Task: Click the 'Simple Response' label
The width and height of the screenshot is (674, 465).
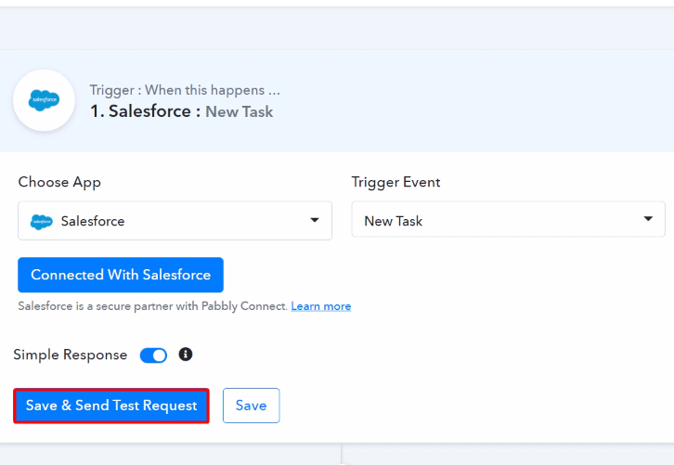Action: coord(71,355)
